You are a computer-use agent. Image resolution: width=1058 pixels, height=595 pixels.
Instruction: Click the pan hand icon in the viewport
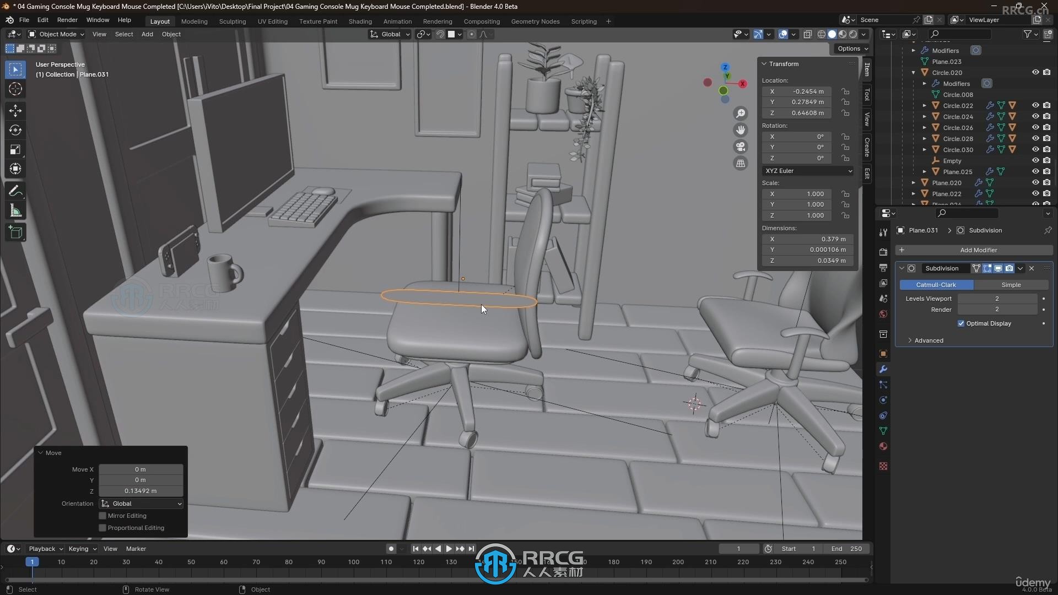pyautogui.click(x=741, y=130)
